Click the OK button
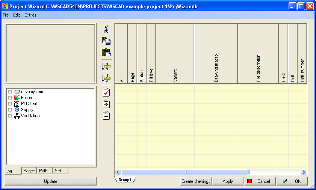The width and height of the screenshot is (316, 190). tap(292, 181)
